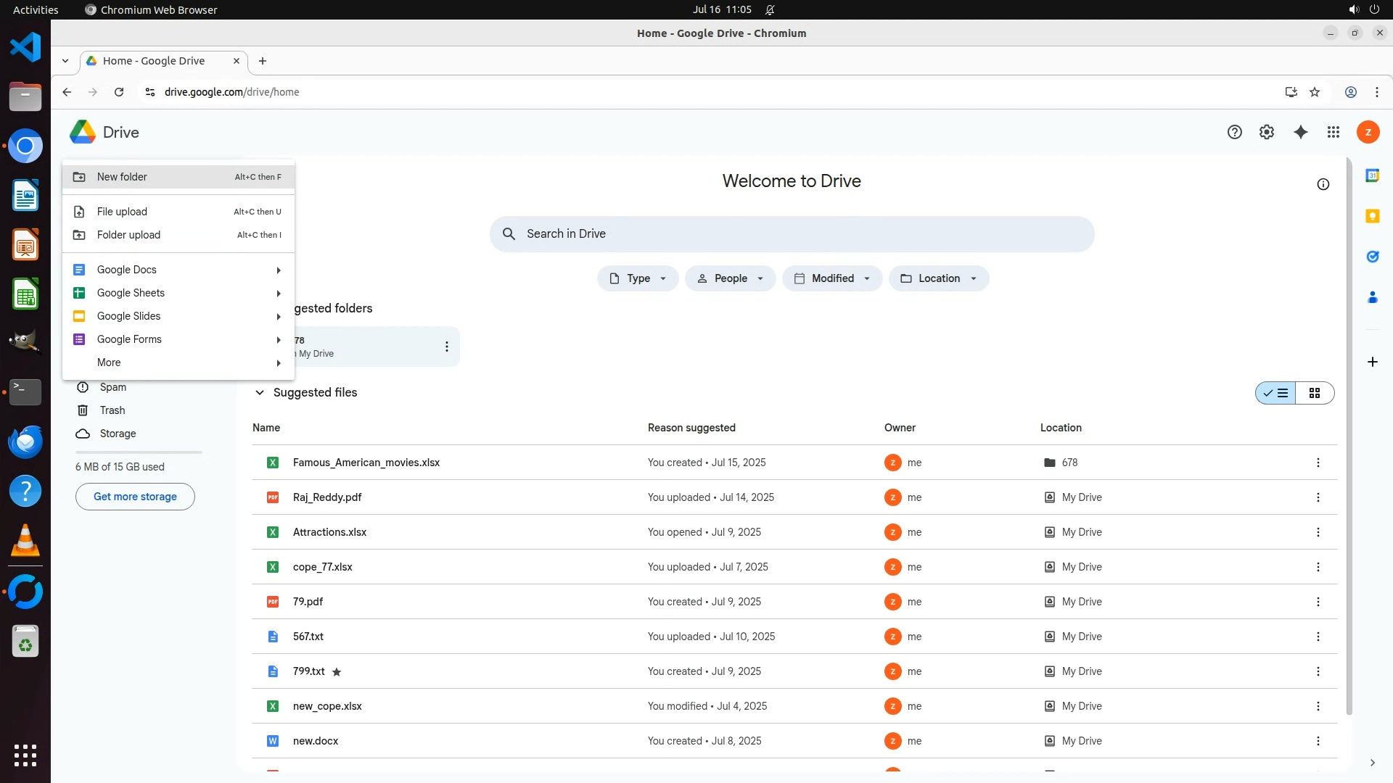The width and height of the screenshot is (1393, 783).
Task: Click the view details info icon
Action: pyautogui.click(x=1323, y=184)
